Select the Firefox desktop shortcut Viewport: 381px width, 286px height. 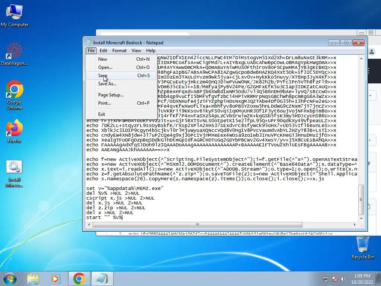coord(15,131)
